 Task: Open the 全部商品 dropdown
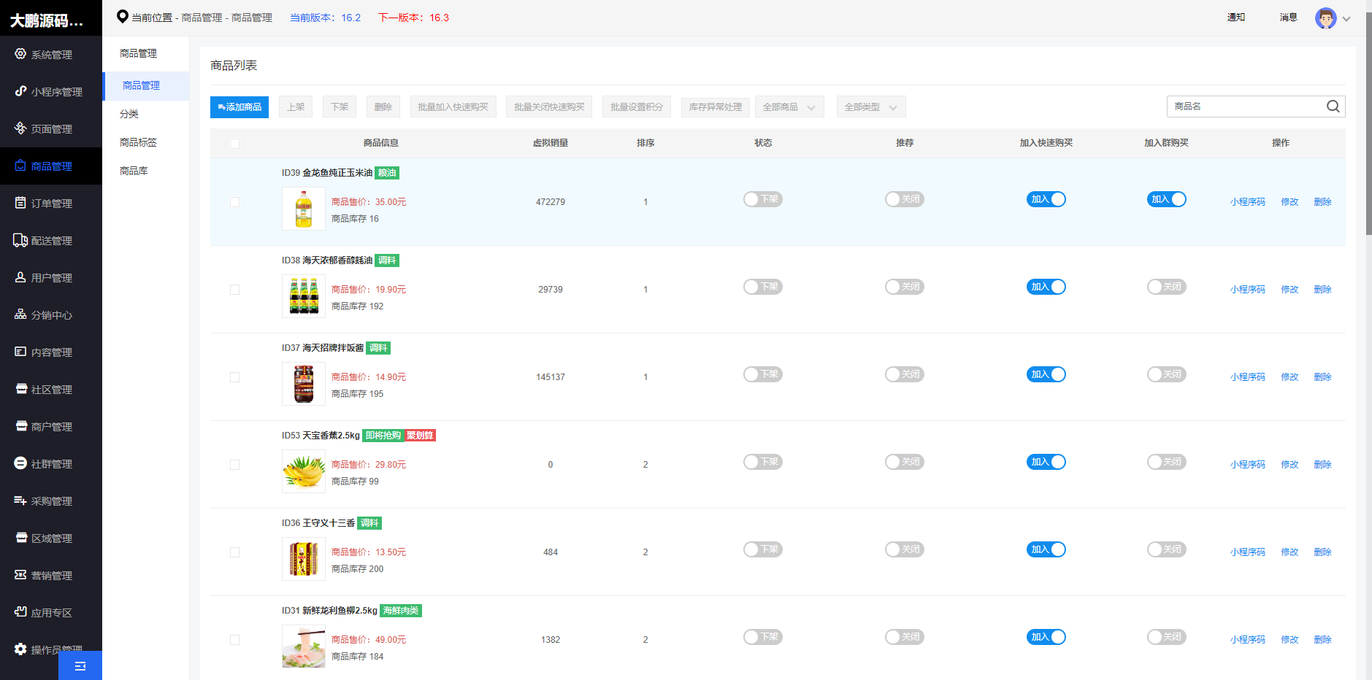(789, 107)
